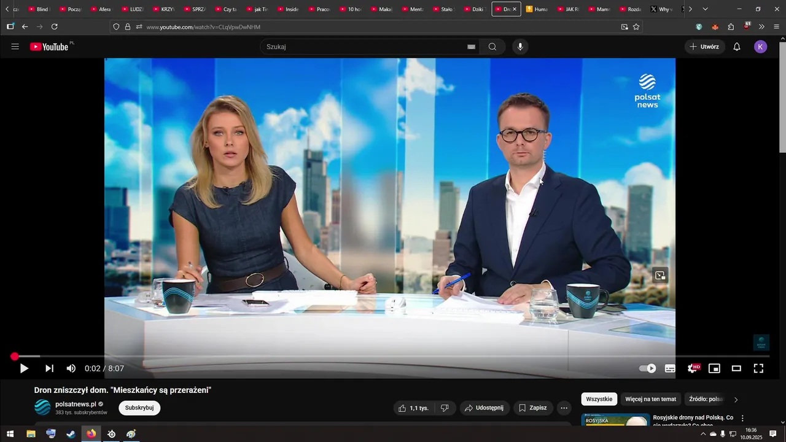This screenshot has width=786, height=442.
Task: Mute the video volume
Action: 71,368
